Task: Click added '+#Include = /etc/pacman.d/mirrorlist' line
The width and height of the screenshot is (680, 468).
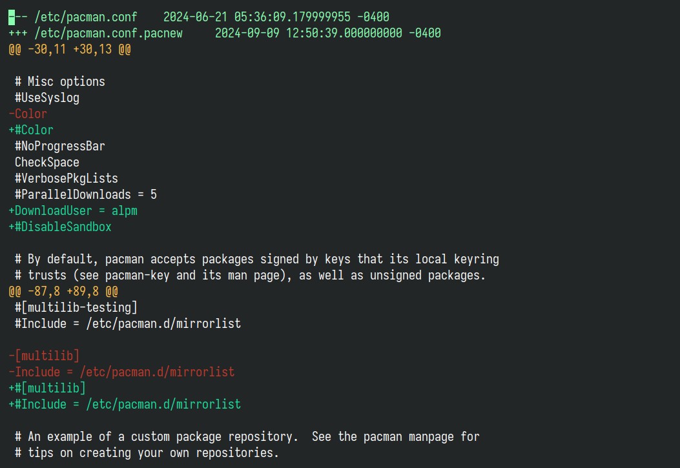Action: pos(125,404)
